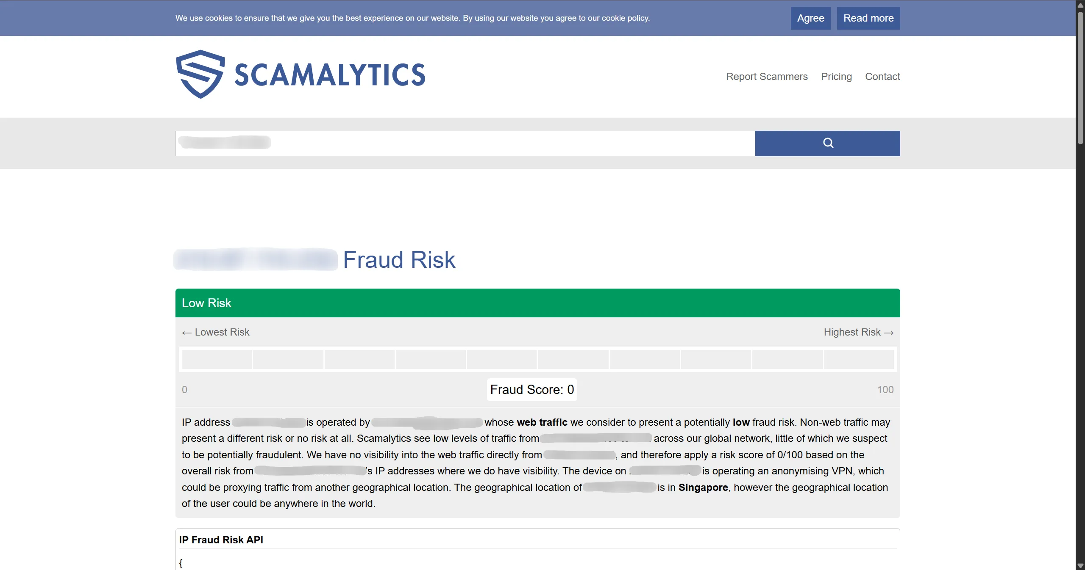Click the scrollbar up arrow
The height and width of the screenshot is (570, 1085).
coord(1080,6)
